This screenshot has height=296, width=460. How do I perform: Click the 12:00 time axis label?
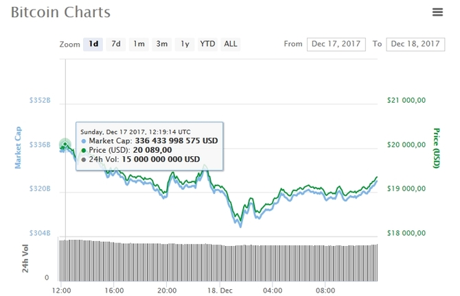pos(61,291)
